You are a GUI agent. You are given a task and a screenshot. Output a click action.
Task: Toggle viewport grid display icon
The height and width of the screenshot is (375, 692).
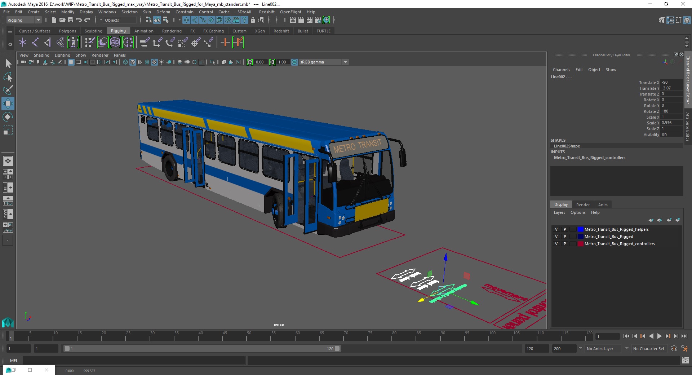tap(71, 62)
